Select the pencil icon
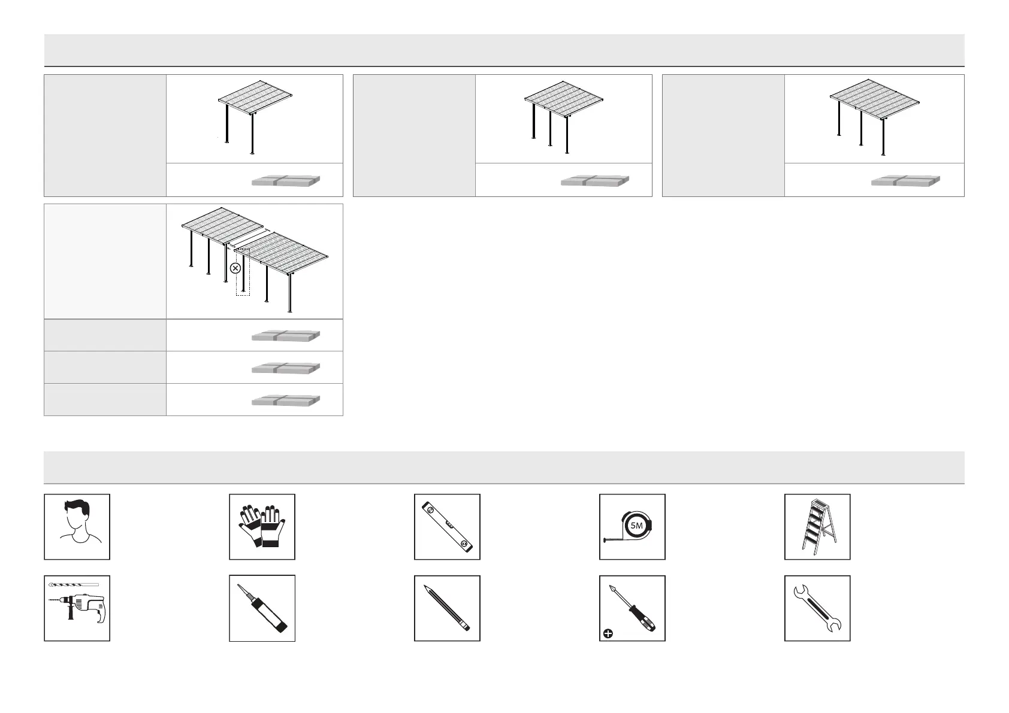 [x=447, y=608]
